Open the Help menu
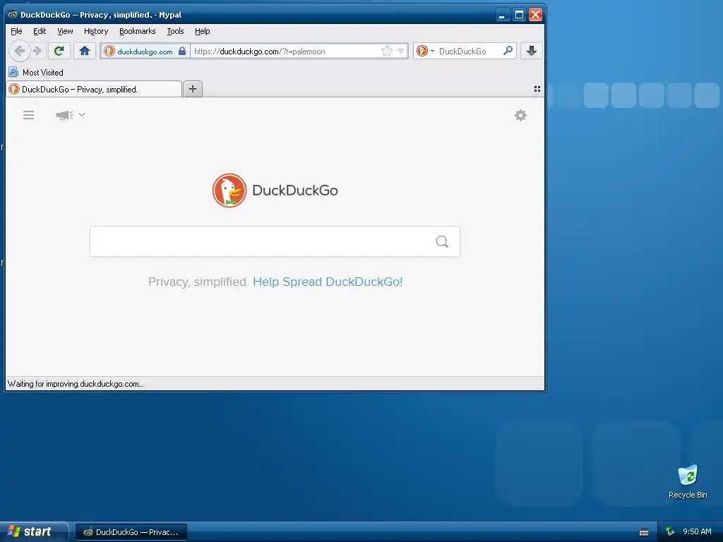Image resolution: width=723 pixels, height=542 pixels. [x=203, y=31]
